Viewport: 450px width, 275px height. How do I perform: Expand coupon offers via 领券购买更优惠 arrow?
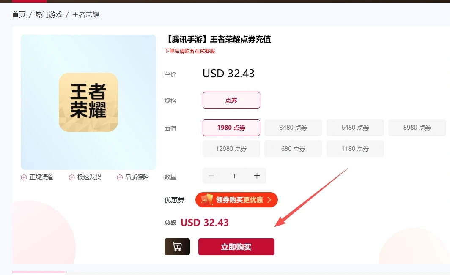coord(269,199)
